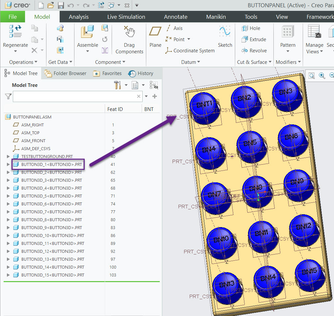Viewport: 334px width, 316px height.
Task: Click inside the model tree search field
Action: coord(76,96)
